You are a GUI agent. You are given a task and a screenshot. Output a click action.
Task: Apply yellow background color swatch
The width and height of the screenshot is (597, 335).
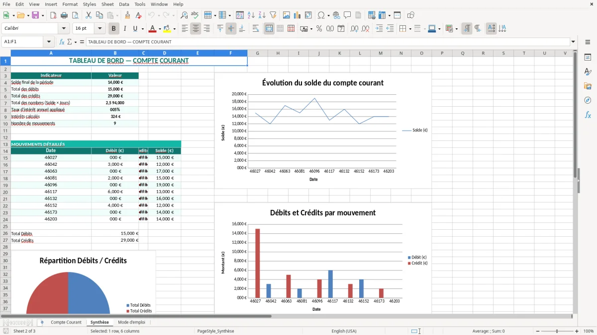(x=167, y=29)
